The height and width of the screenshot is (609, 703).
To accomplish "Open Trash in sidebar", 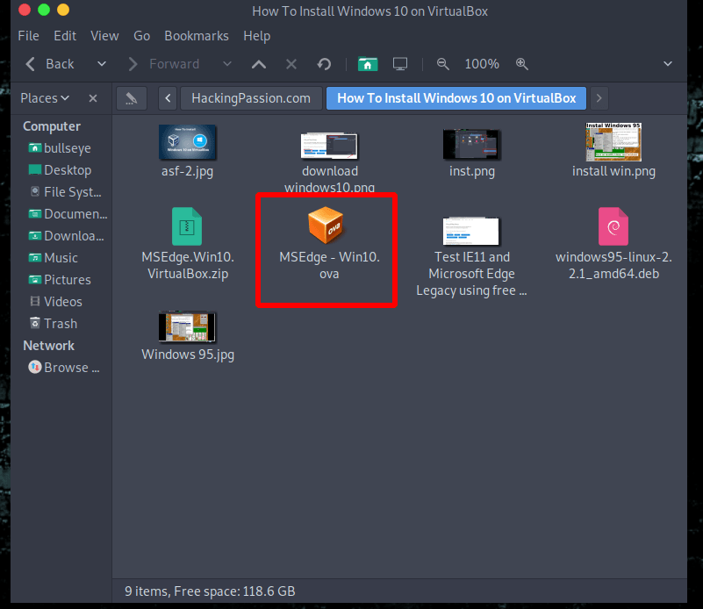I will coord(53,324).
